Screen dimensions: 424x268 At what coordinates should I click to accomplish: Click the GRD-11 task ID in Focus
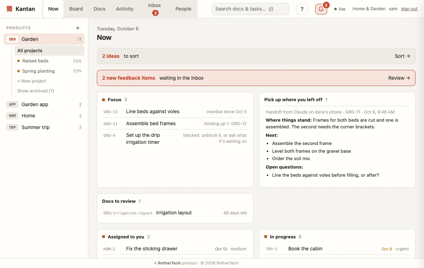click(x=111, y=124)
